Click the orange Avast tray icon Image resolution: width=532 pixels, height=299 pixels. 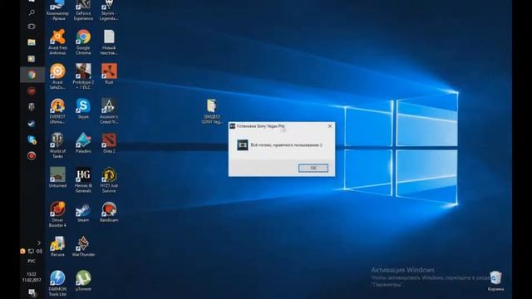tap(22, 251)
